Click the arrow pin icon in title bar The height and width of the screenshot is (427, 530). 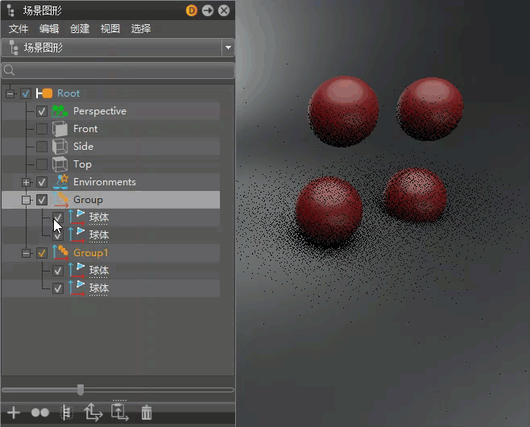click(208, 10)
